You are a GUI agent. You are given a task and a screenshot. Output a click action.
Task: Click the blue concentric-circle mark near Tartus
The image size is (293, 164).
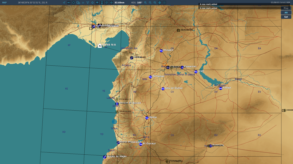coord(114,122)
